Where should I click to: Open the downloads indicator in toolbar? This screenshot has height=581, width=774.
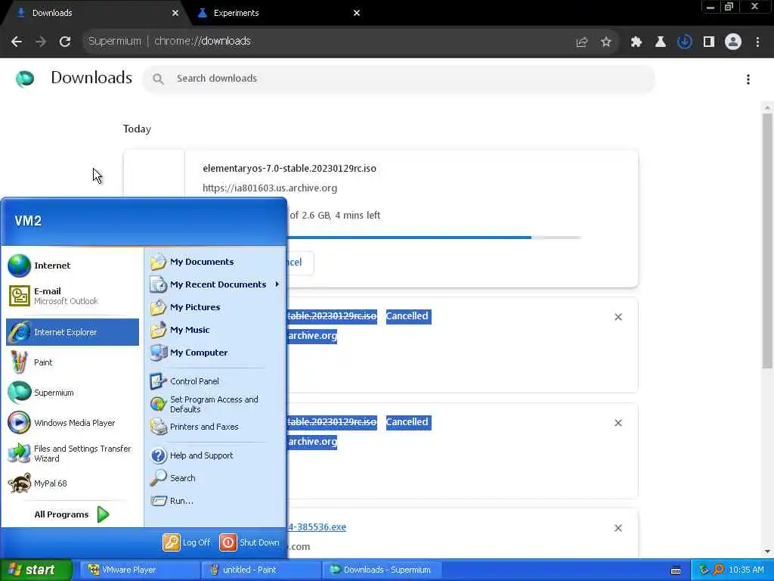tap(684, 42)
